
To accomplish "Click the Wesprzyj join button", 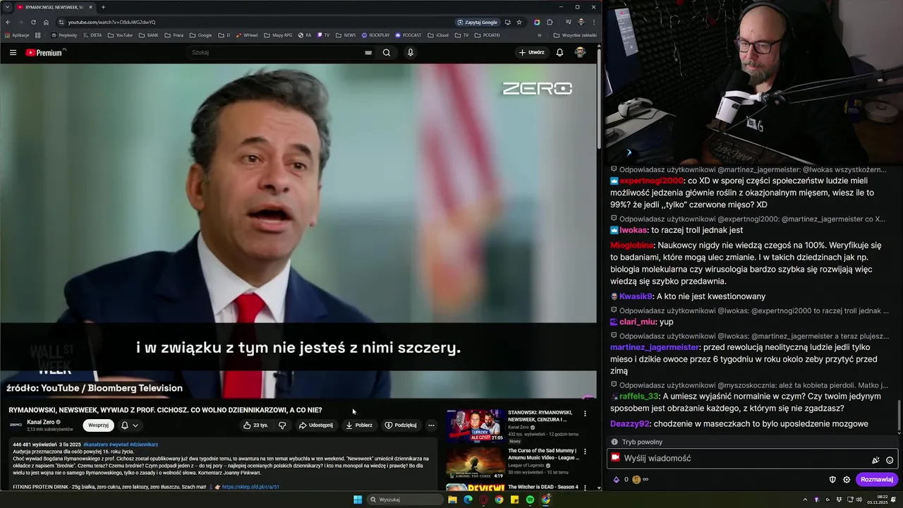I will click(x=98, y=425).
